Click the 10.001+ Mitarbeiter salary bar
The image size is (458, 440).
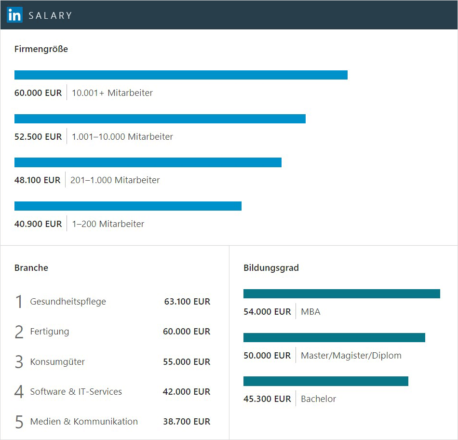pos(181,75)
